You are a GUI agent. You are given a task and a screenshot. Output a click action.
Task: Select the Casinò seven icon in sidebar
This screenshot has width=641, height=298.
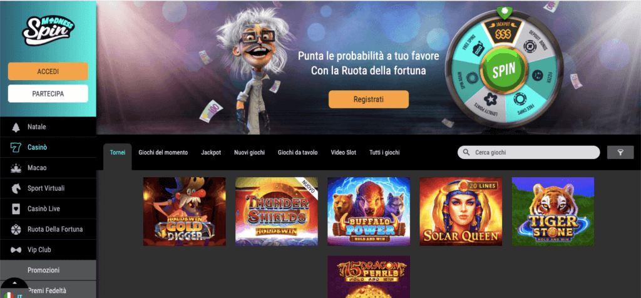[16, 148]
